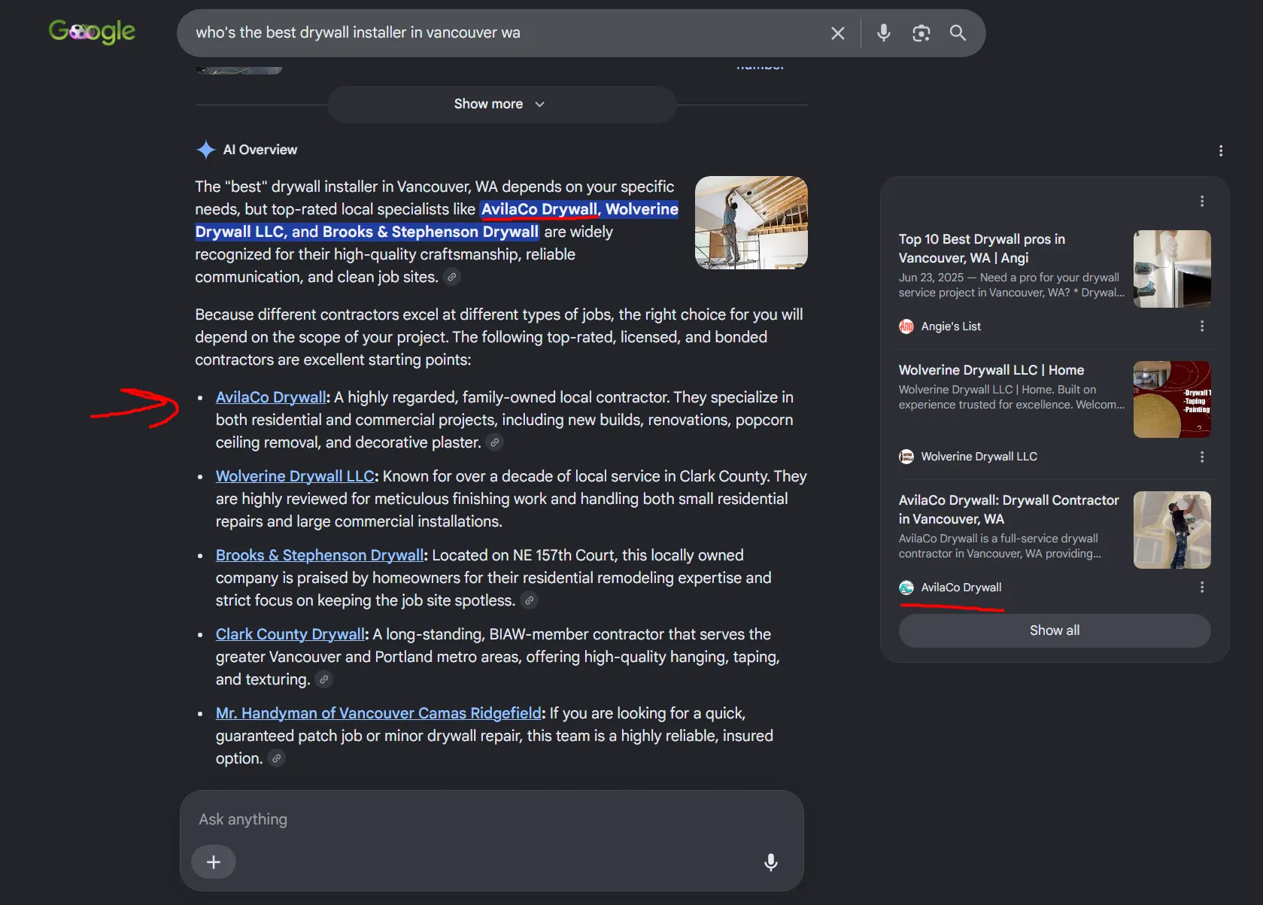Click source link icon after 'decorative plaster'
The height and width of the screenshot is (905, 1263).
(x=494, y=442)
